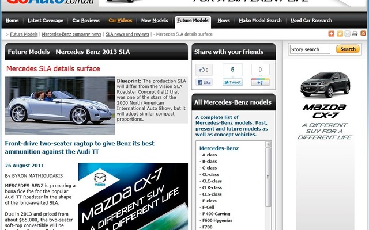The width and height of the screenshot is (369, 230).
Task: Click the SLA news and reviews breadcrumb
Action: (x=127, y=34)
